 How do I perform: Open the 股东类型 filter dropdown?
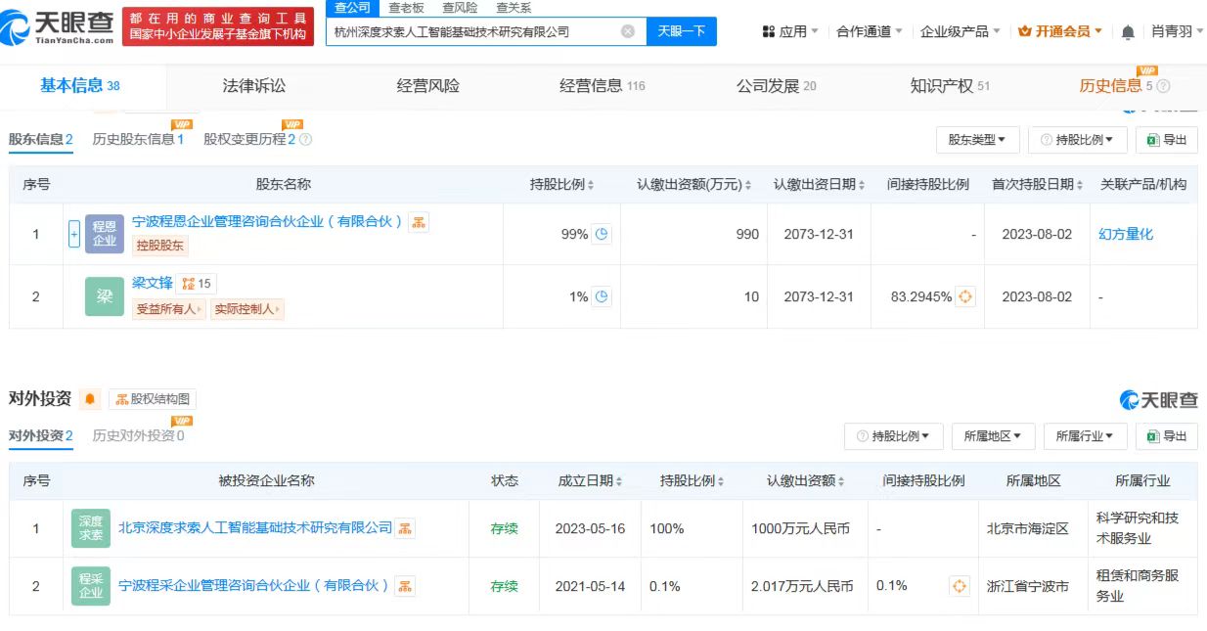(977, 140)
